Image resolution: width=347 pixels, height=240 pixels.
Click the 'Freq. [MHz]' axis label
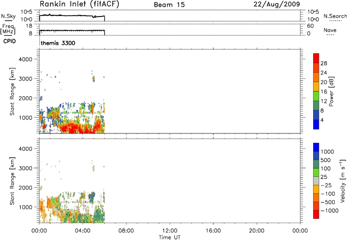8,29
